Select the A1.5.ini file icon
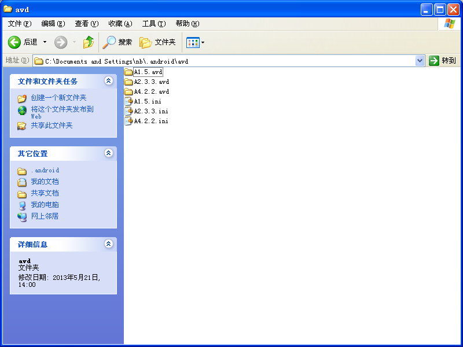Image resolution: width=463 pixels, height=347 pixels. tap(128, 101)
